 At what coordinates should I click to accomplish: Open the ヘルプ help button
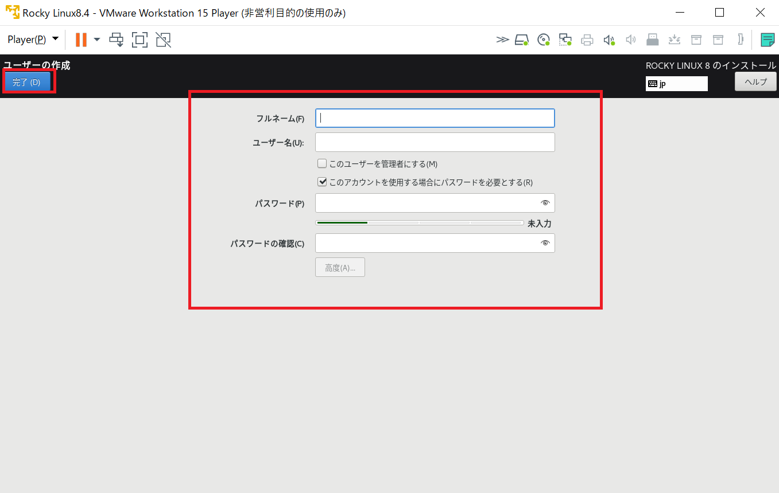755,82
